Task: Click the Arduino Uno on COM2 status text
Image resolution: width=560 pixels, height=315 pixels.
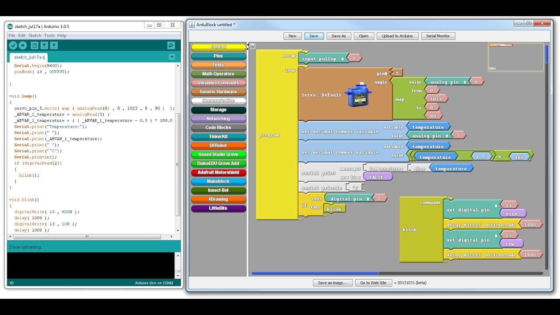Action: coord(154,283)
